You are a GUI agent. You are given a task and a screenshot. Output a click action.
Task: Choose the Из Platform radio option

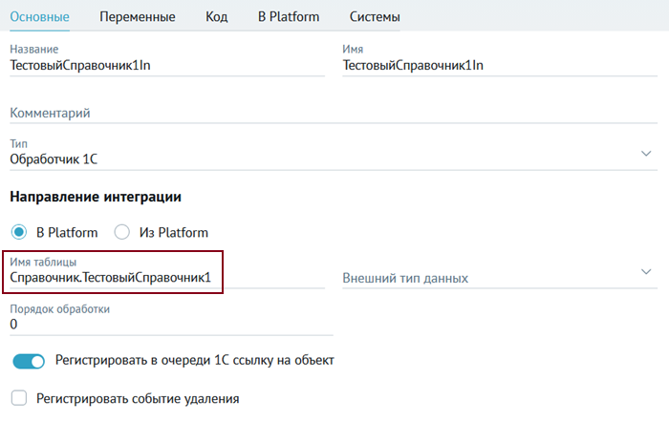(122, 232)
